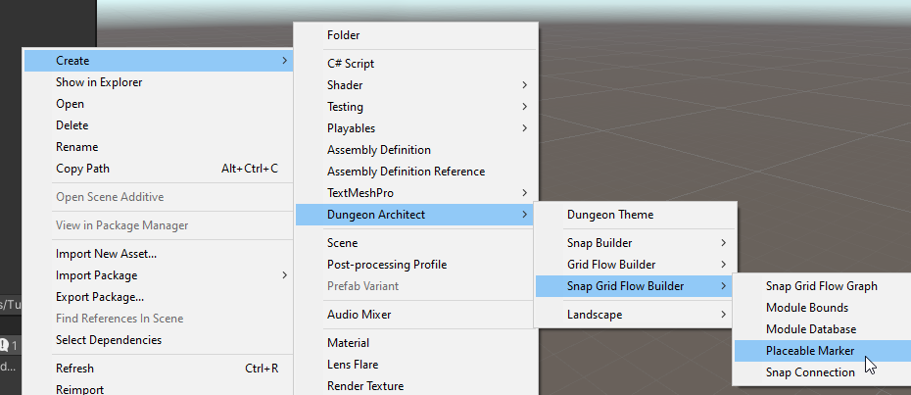
Task: Select Show in Explorer
Action: click(99, 82)
